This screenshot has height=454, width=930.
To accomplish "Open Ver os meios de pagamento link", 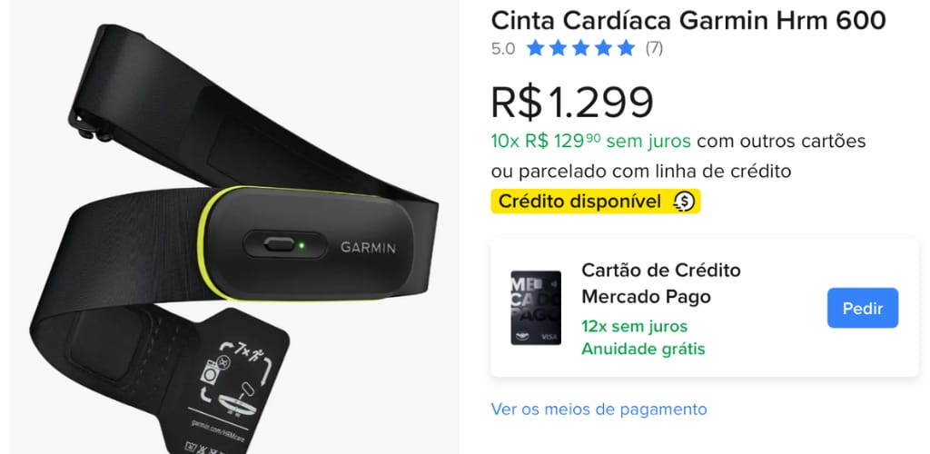I will click(599, 409).
